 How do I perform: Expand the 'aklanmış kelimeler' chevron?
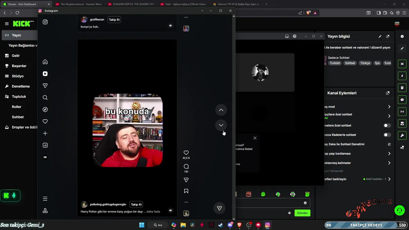(x=389, y=163)
